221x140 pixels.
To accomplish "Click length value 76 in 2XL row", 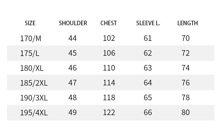I will pyautogui.click(x=185, y=83).
